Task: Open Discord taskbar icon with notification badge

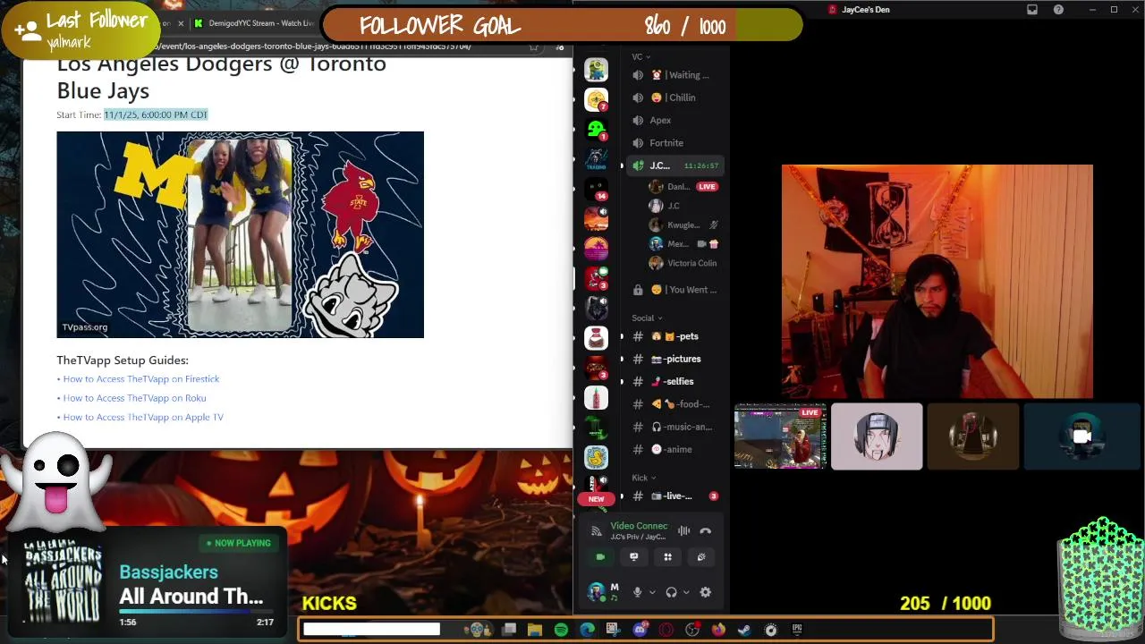Action: click(x=640, y=630)
